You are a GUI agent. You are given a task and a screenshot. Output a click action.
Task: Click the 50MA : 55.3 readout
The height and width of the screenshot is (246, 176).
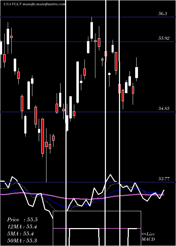pyautogui.click(x=22, y=240)
